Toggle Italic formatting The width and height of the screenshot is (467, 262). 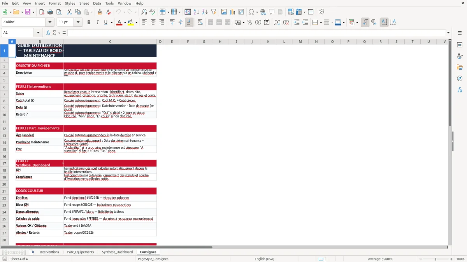97,23
